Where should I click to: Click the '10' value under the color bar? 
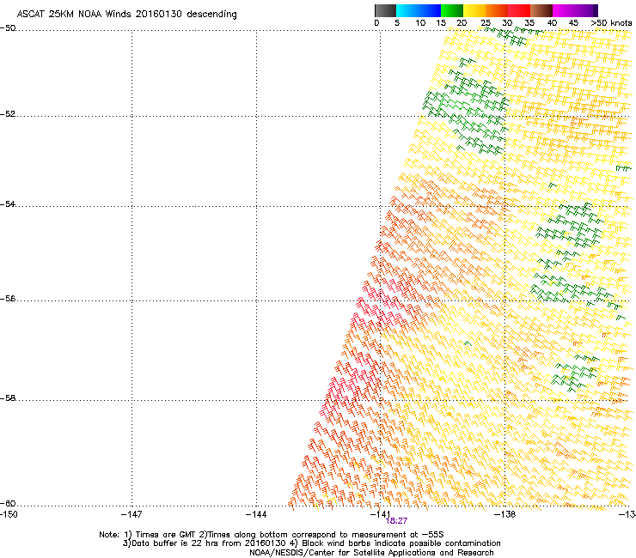coord(420,23)
